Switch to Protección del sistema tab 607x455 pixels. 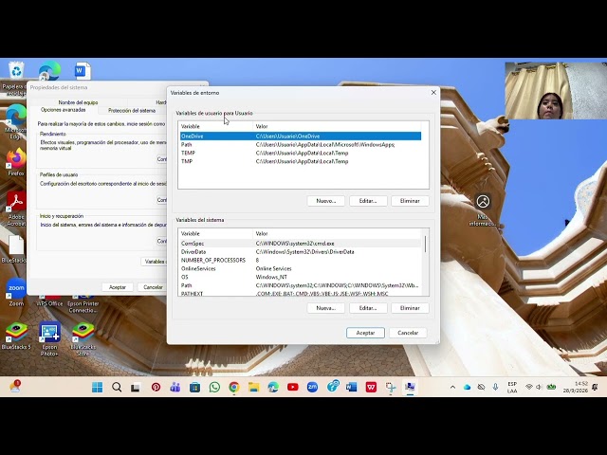tap(132, 111)
